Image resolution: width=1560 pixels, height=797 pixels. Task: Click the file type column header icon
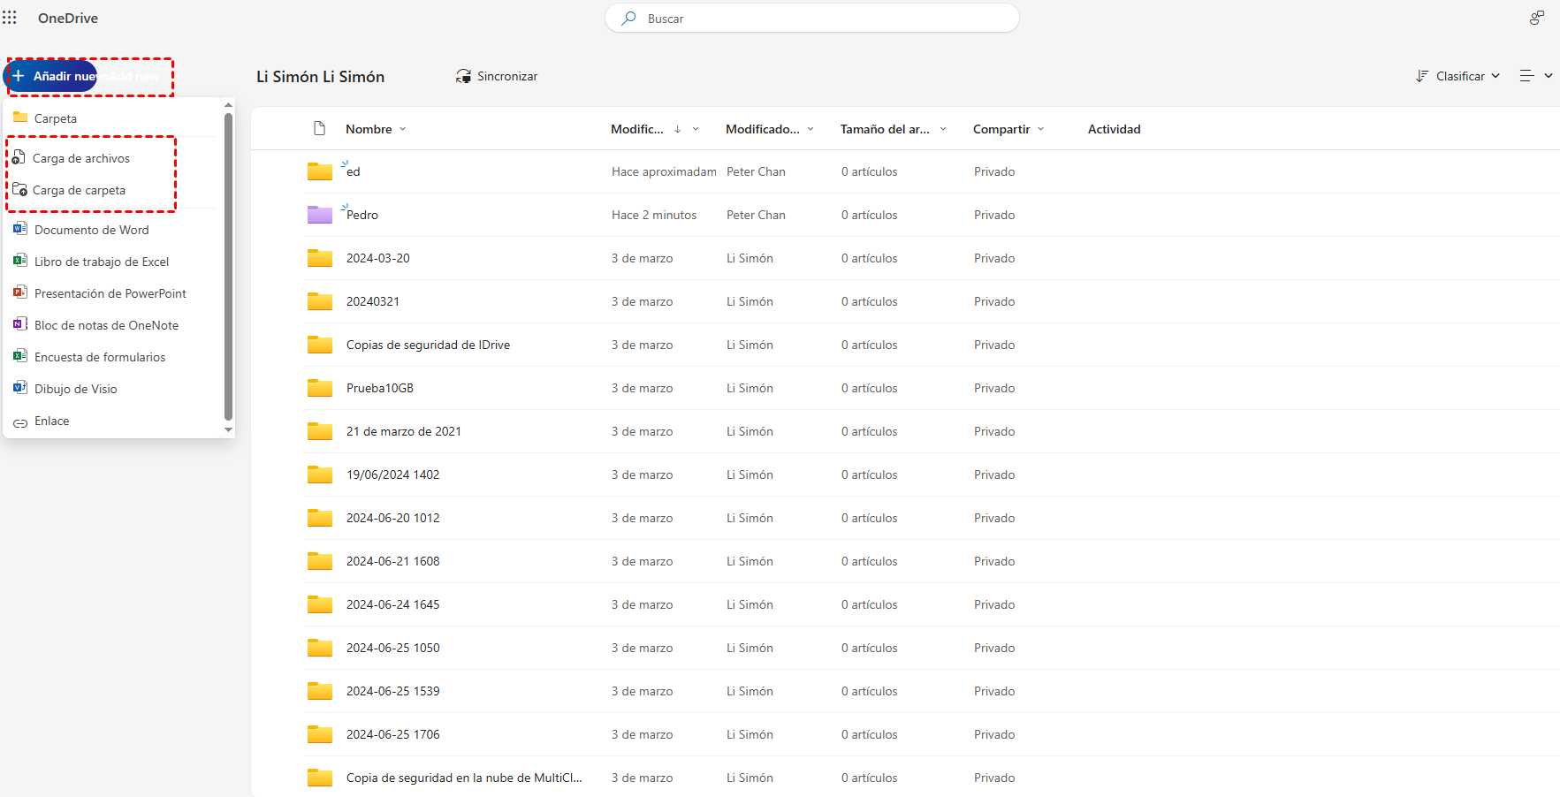pyautogui.click(x=320, y=129)
